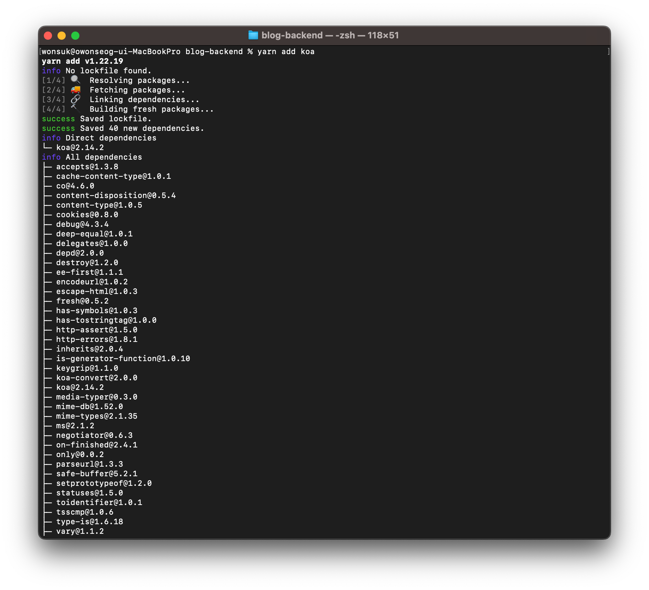Click 'mime-types@2.1.35' entry
Viewport: 649px width, 590px height.
click(97, 416)
